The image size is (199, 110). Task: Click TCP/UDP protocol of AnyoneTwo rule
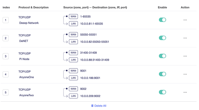25,90
